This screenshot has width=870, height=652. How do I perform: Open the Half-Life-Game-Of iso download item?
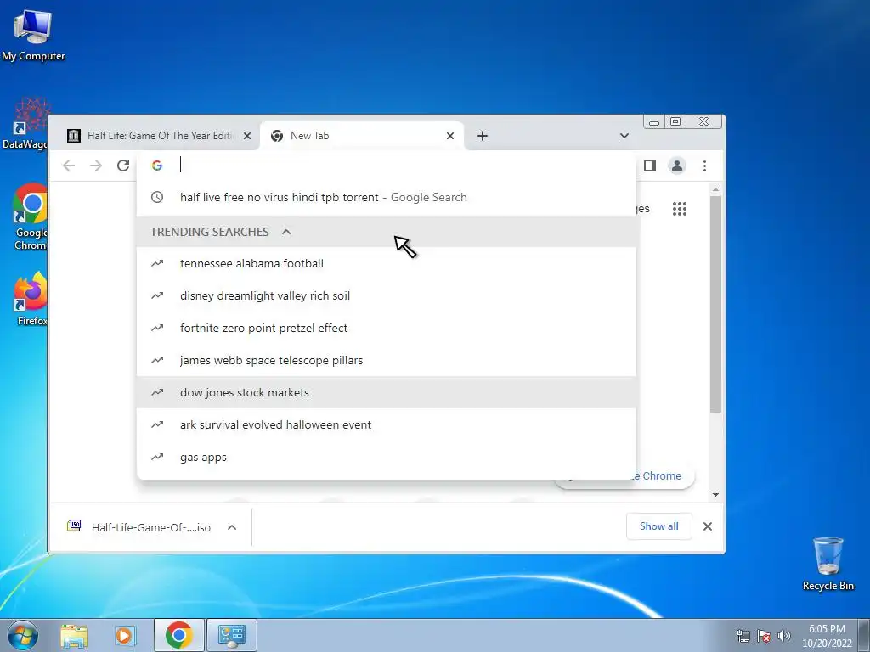click(138, 527)
